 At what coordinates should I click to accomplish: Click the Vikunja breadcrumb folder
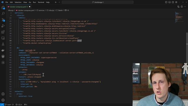click(11, 10)
